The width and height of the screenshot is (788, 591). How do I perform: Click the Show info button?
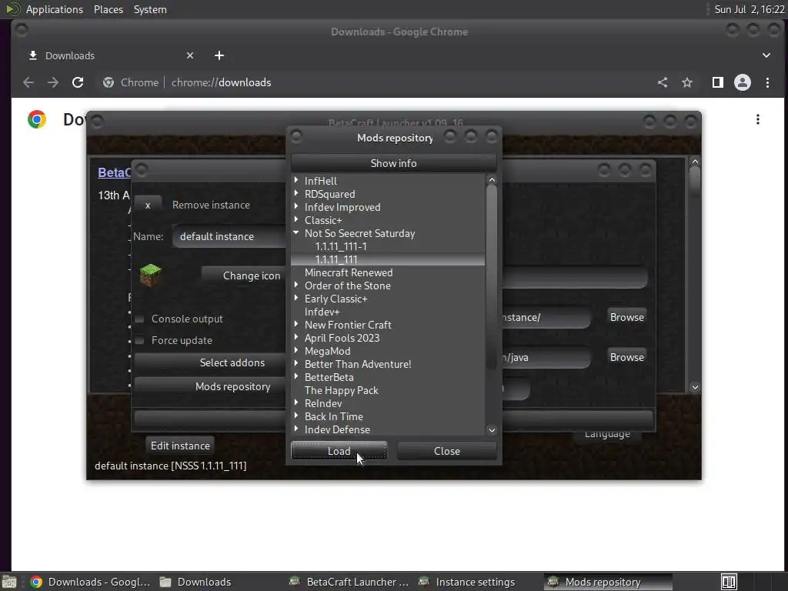coord(393,163)
